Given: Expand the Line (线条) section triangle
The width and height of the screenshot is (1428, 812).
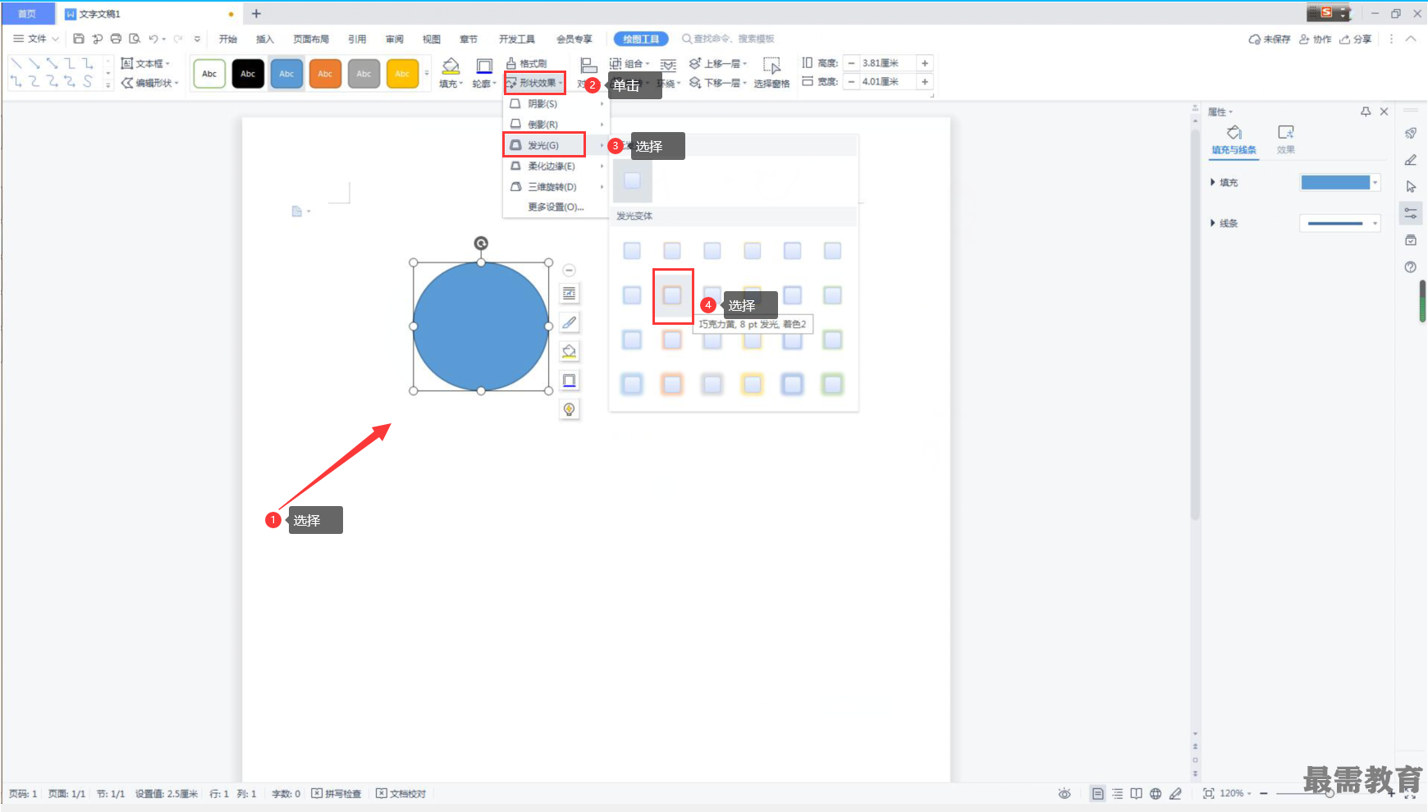Looking at the screenshot, I should (x=1213, y=223).
